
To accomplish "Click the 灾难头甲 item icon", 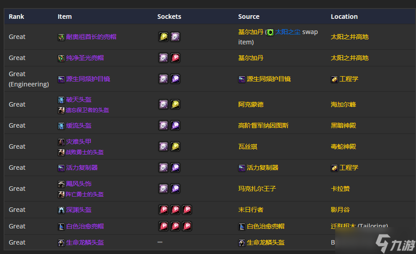I will coord(61,142).
